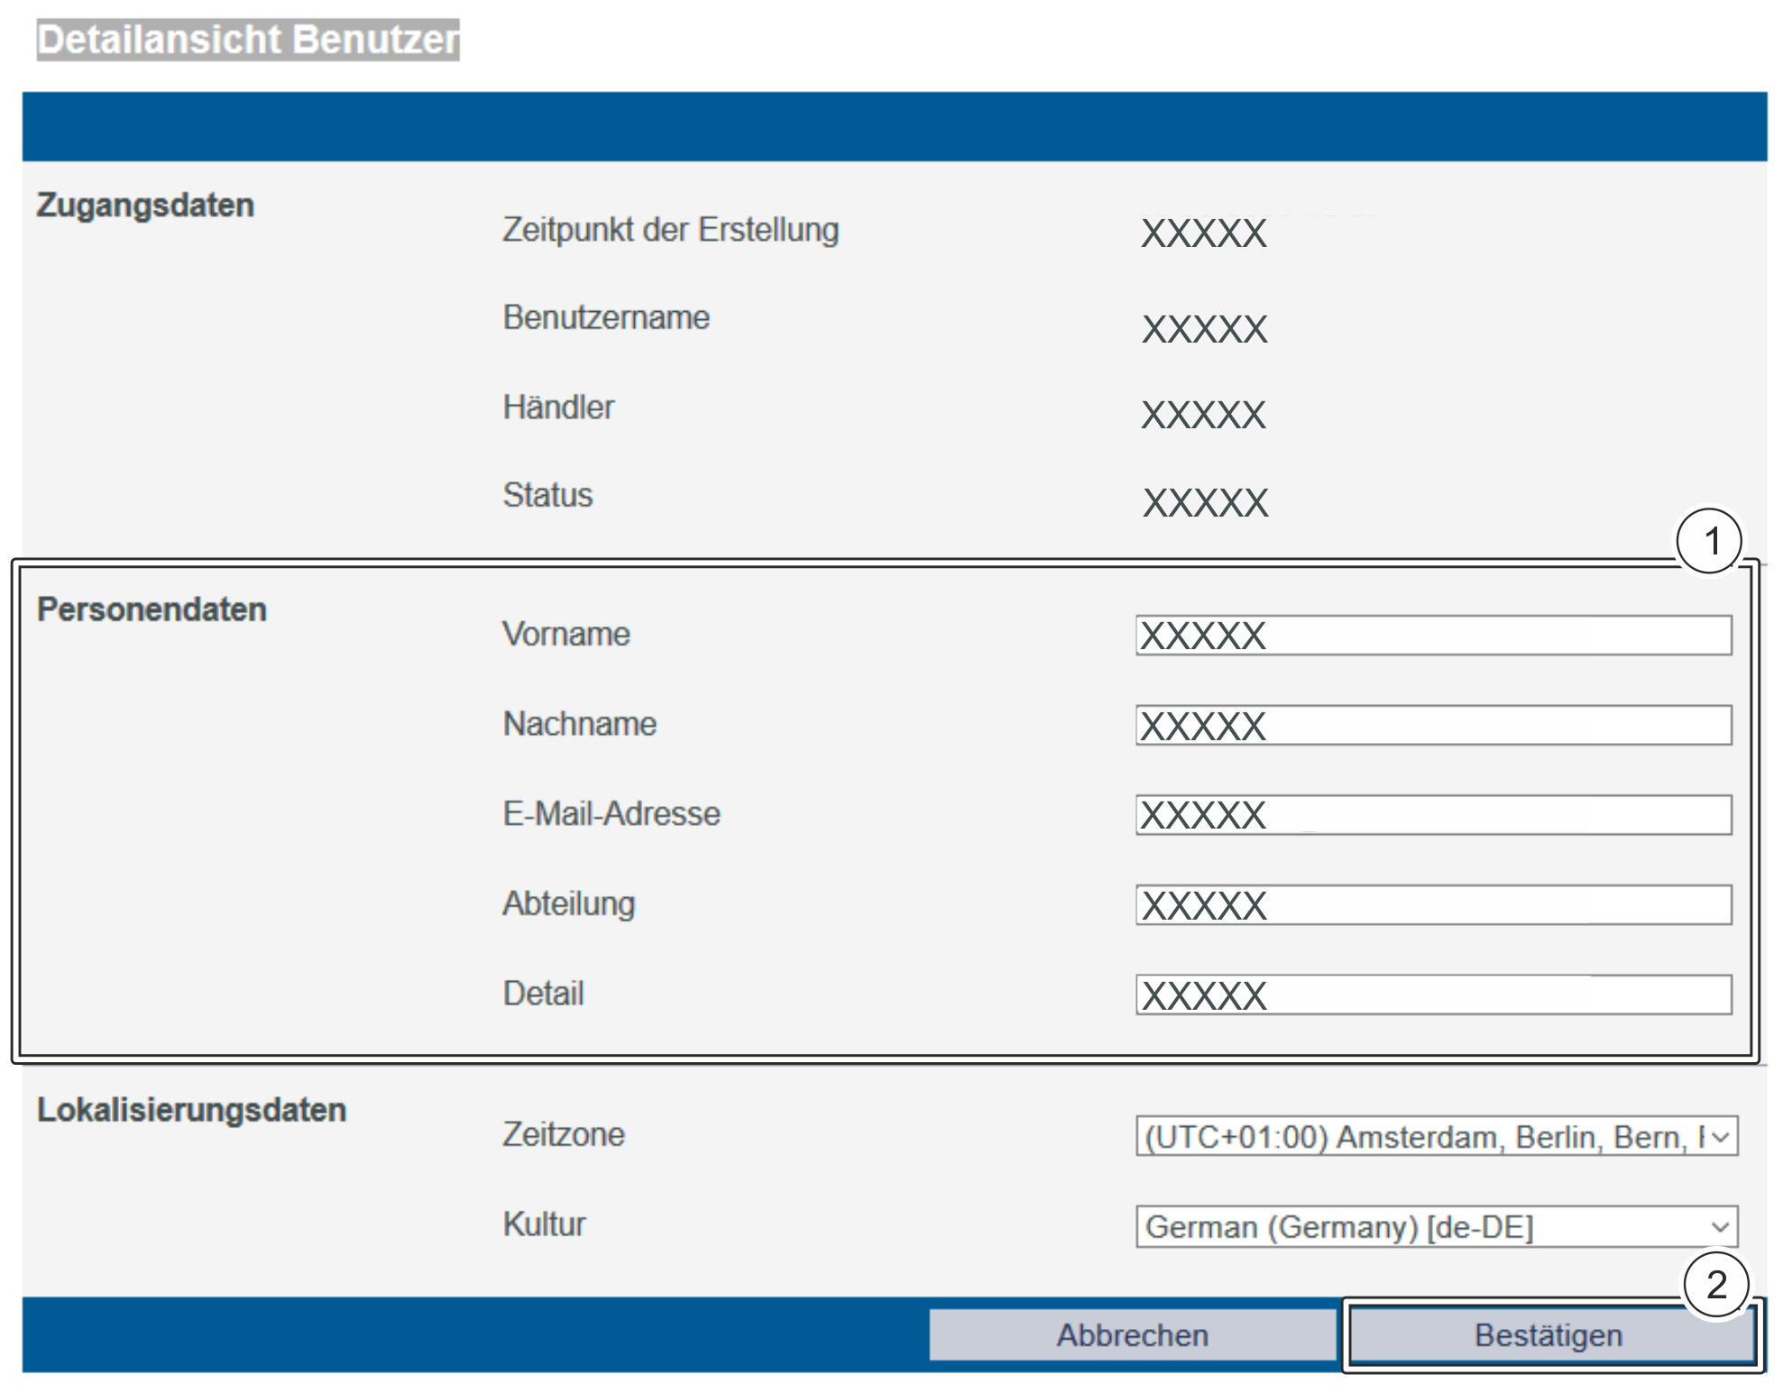This screenshot has width=1783, height=1393.
Task: Select the Personendaten section label
Action: coord(152,609)
